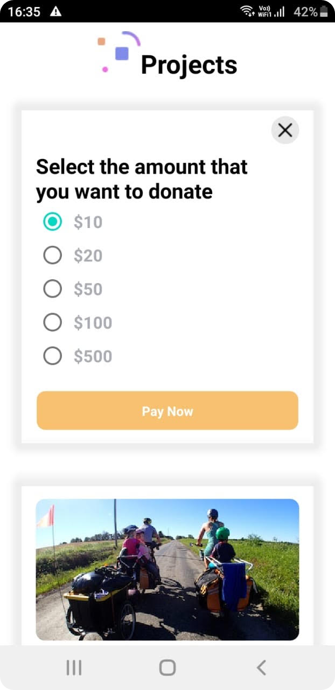
Task: Tap the dialog heading text
Action: (142, 178)
